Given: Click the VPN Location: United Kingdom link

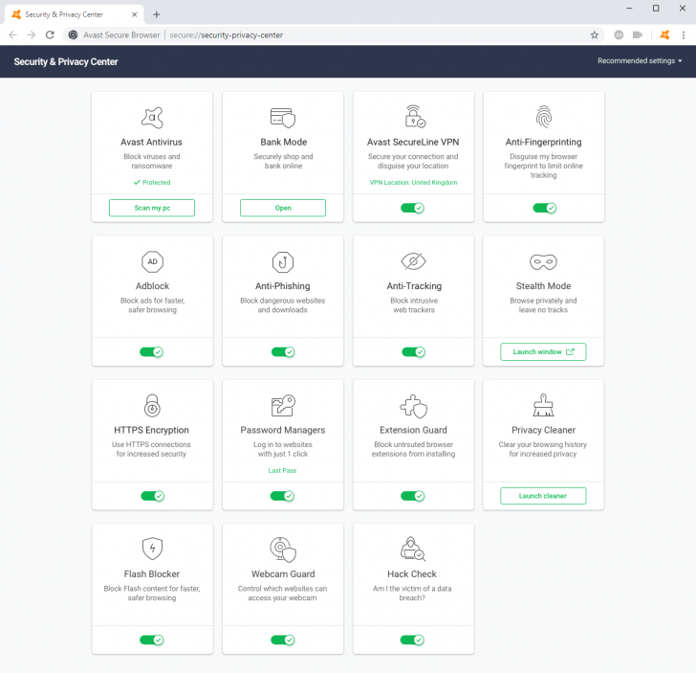Looking at the screenshot, I should click(413, 182).
